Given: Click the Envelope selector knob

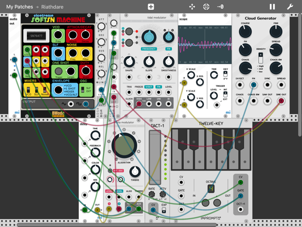Looking at the screenshot, I should (58, 90).
